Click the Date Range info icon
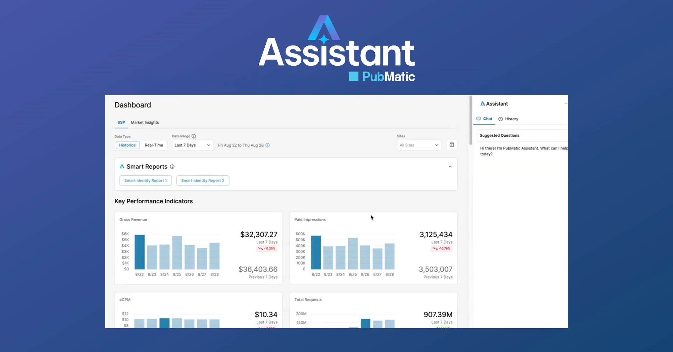 pos(195,136)
